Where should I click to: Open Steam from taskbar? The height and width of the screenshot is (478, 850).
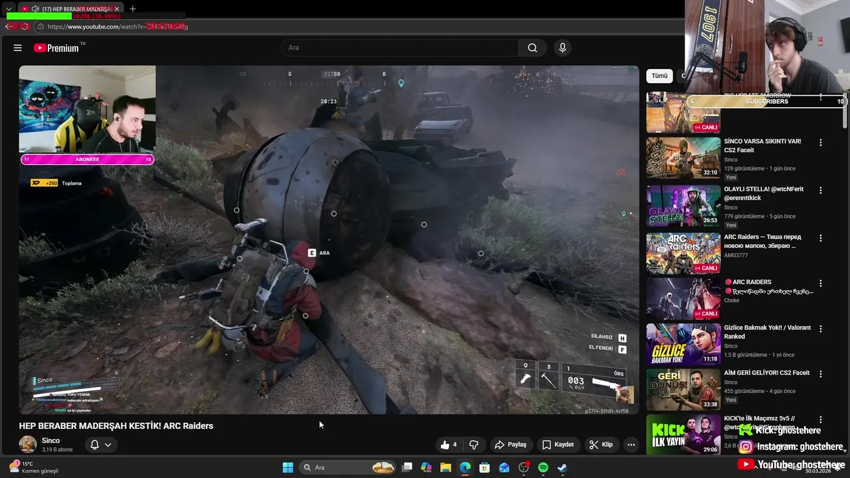[x=562, y=467]
